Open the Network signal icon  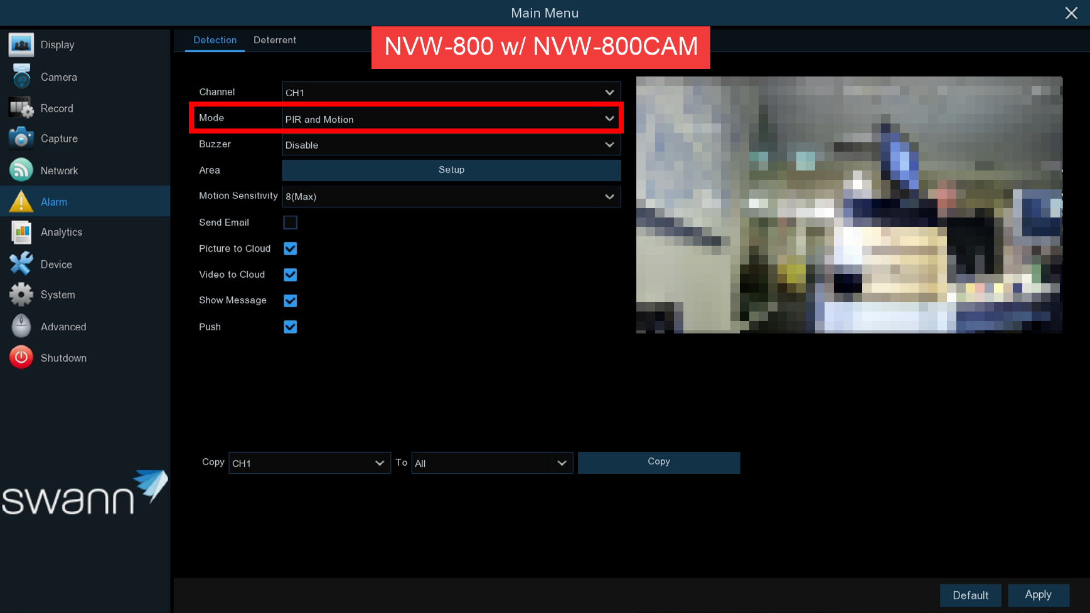(x=21, y=170)
